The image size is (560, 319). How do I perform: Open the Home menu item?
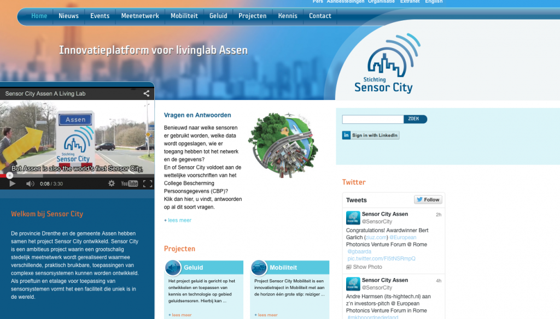pyautogui.click(x=39, y=16)
